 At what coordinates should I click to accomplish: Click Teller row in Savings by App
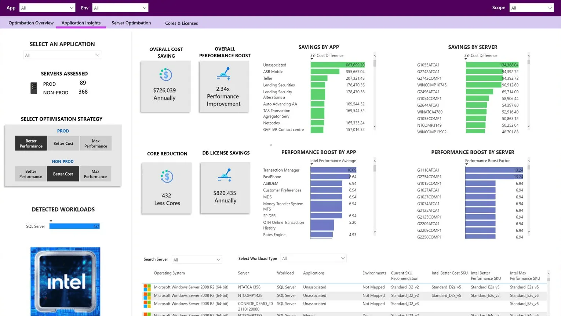coord(267,78)
